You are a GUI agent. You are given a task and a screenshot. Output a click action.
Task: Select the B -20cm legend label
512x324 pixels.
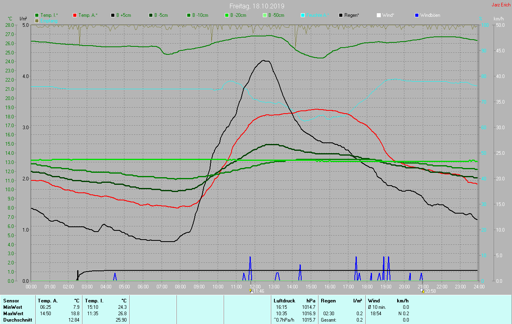(x=238, y=15)
